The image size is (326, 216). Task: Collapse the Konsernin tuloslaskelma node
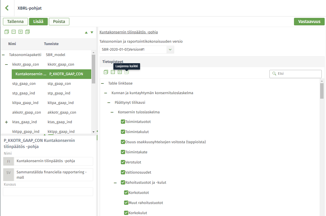pyautogui.click(x=112, y=112)
